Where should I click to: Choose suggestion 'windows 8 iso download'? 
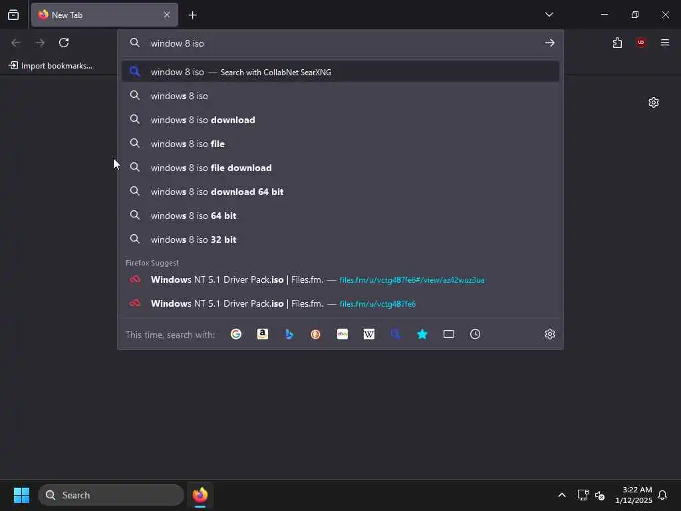click(340, 120)
